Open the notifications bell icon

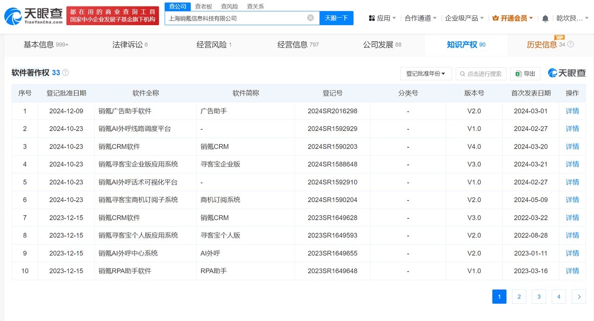(x=545, y=18)
